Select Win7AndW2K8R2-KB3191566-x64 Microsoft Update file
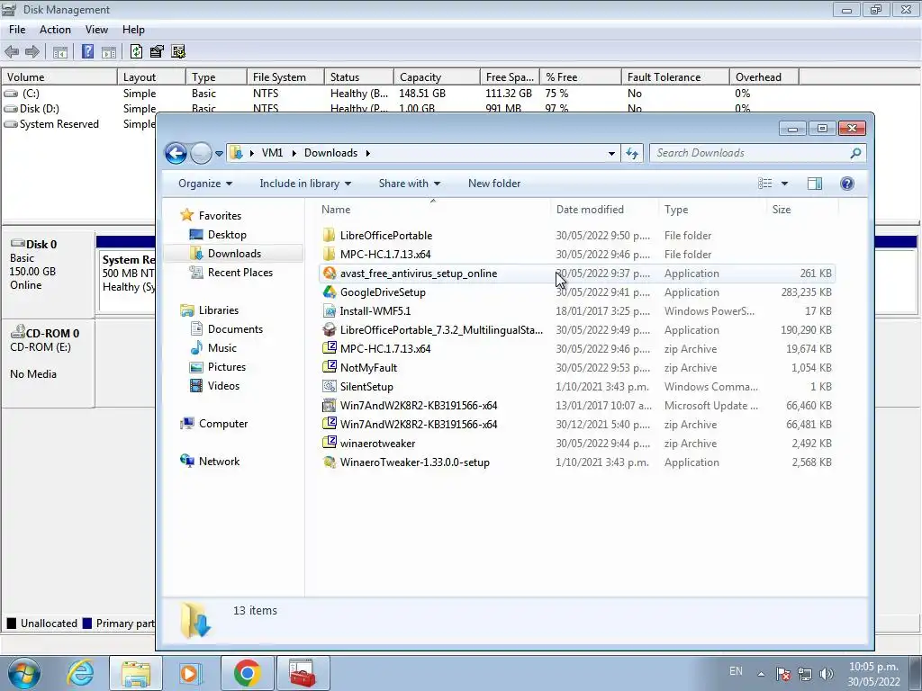Screen dimensions: 922x691 pos(577,406)
